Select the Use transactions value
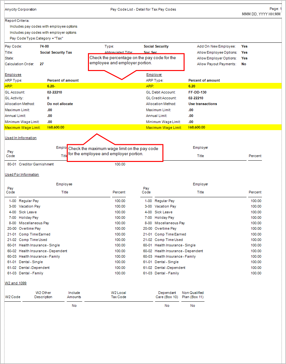286x364 pixels. (x=203, y=104)
